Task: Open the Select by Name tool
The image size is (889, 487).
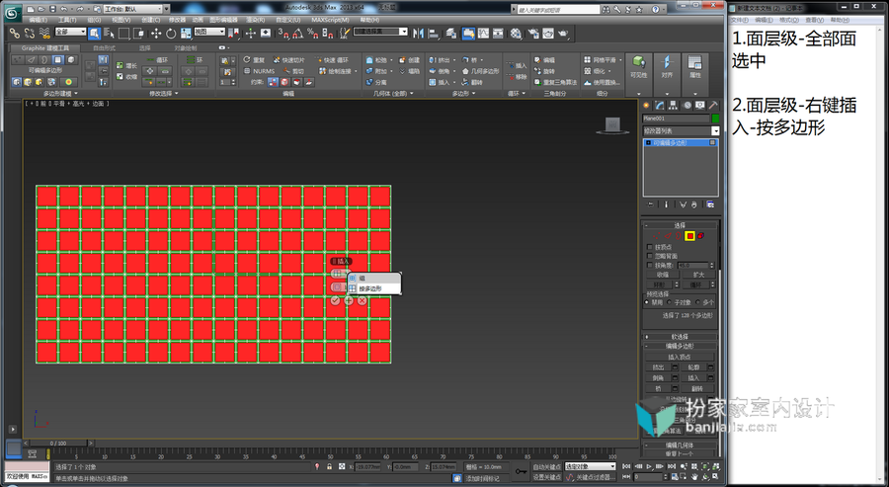Action: click(x=109, y=34)
